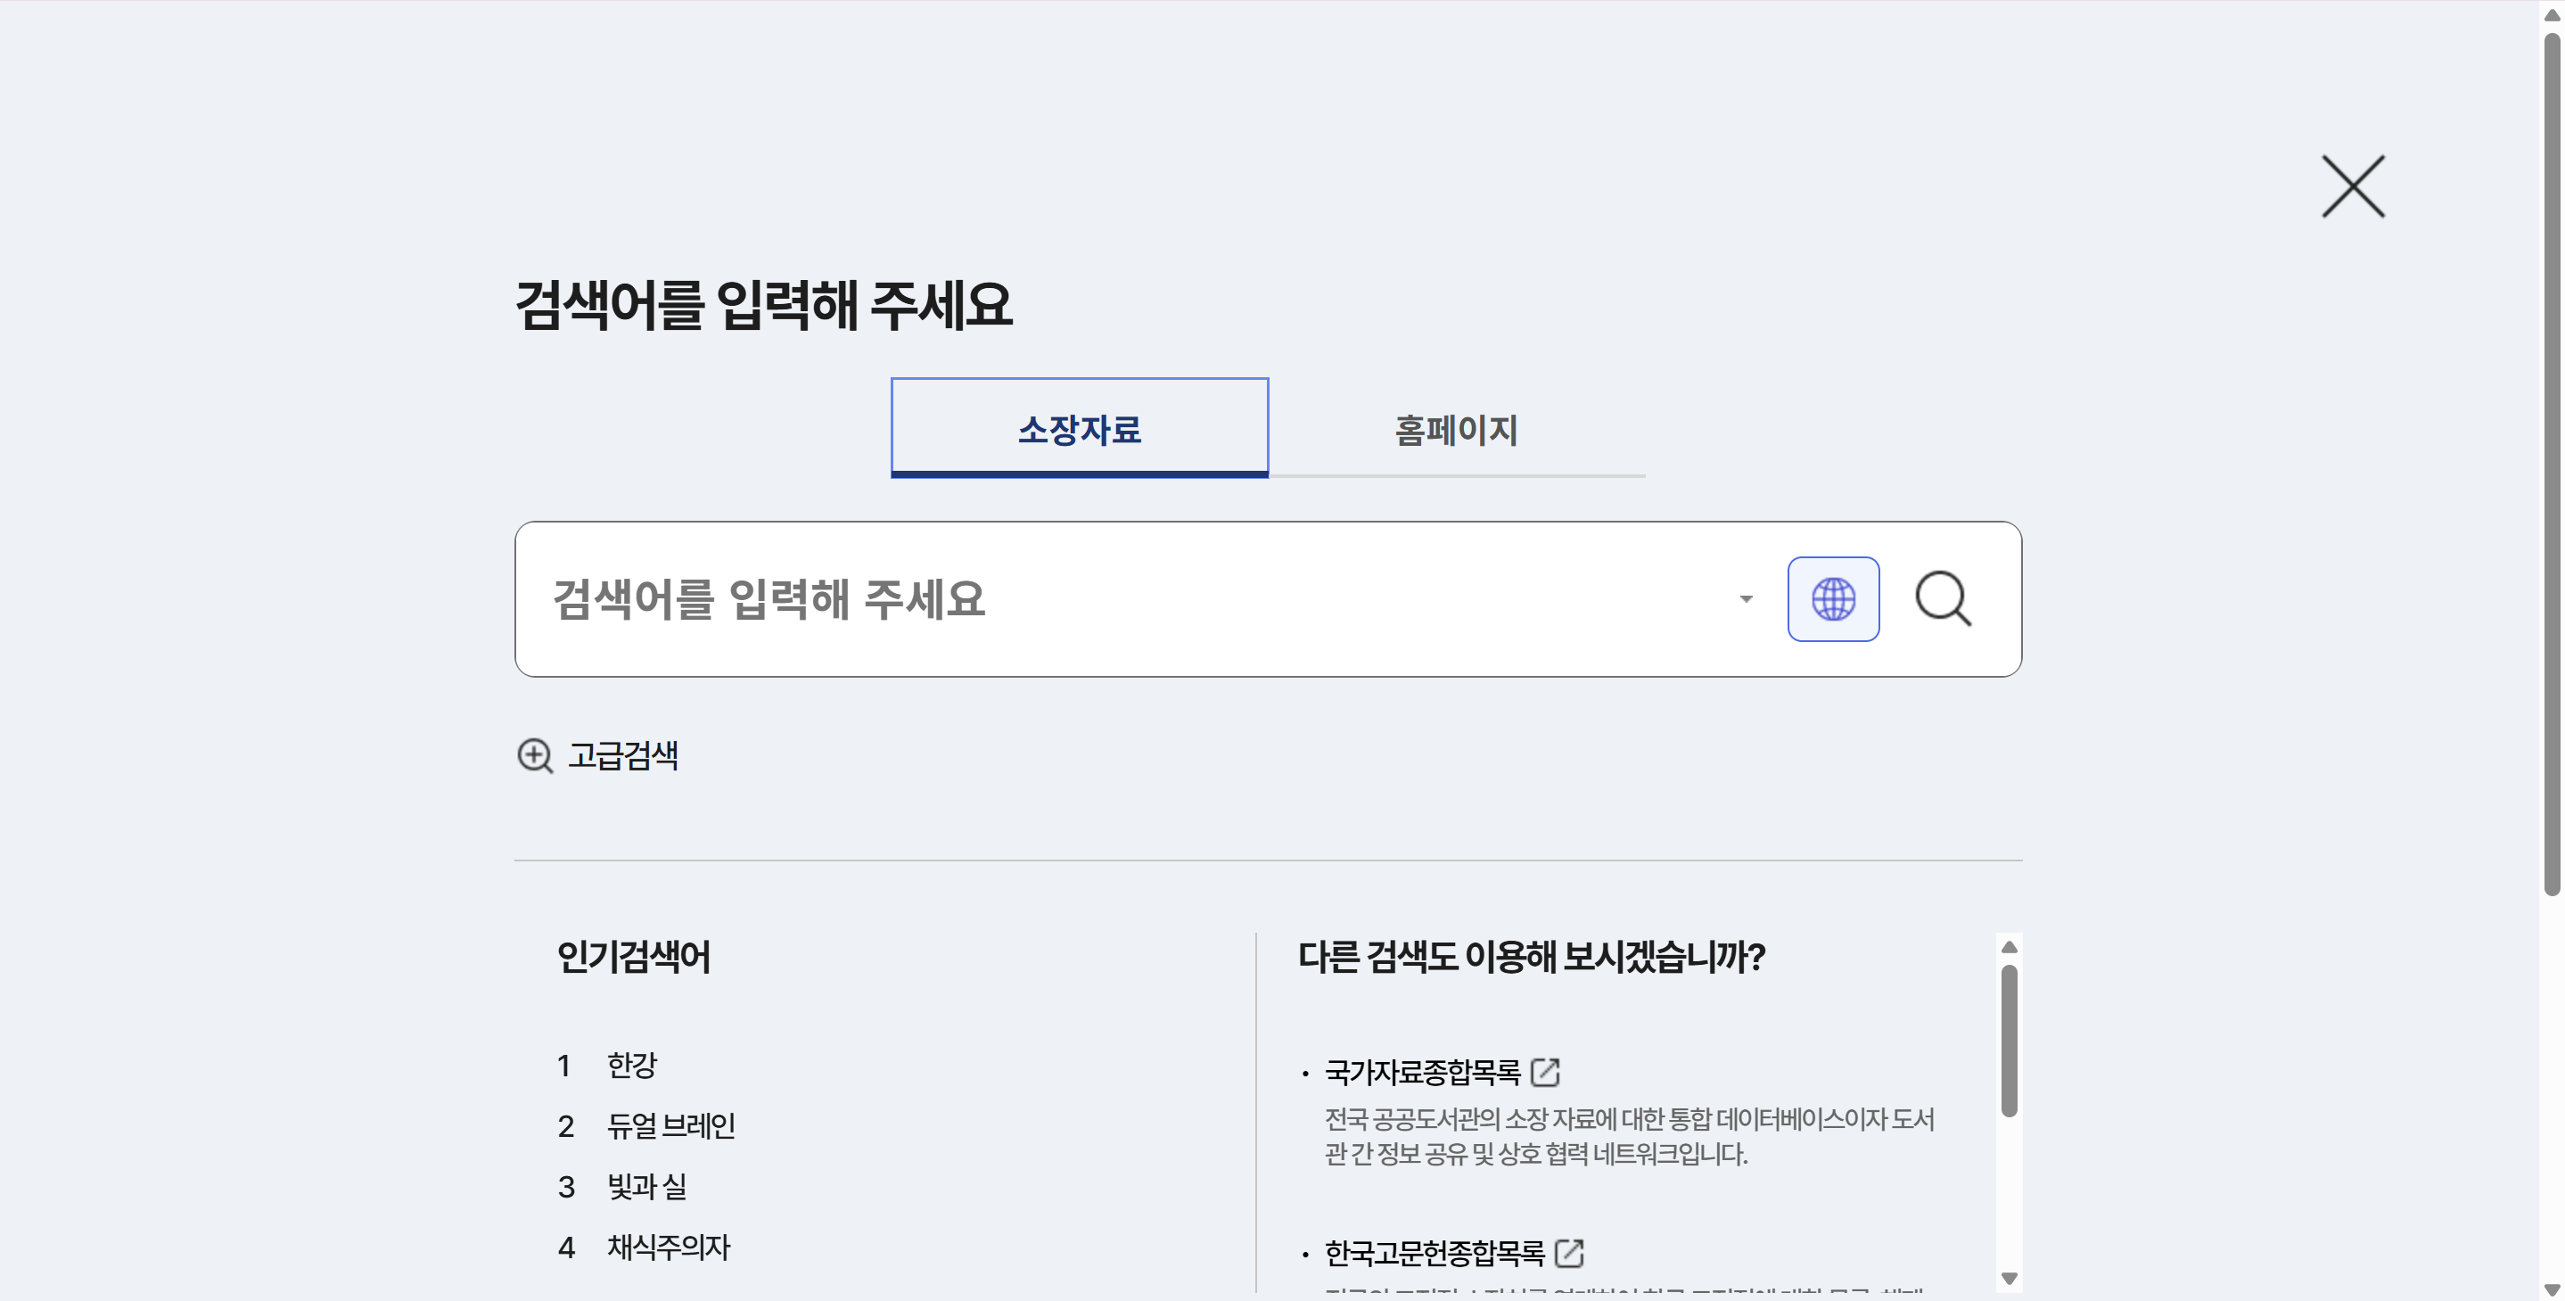Click the magnifying glass search icon
The height and width of the screenshot is (1301, 2565).
tap(1942, 598)
